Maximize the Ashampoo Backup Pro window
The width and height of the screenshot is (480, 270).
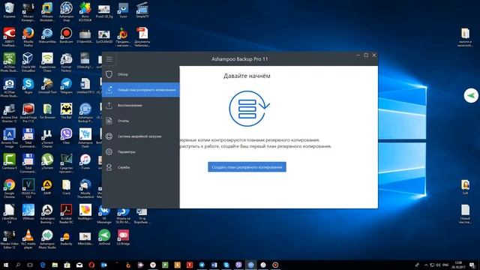point(366,55)
